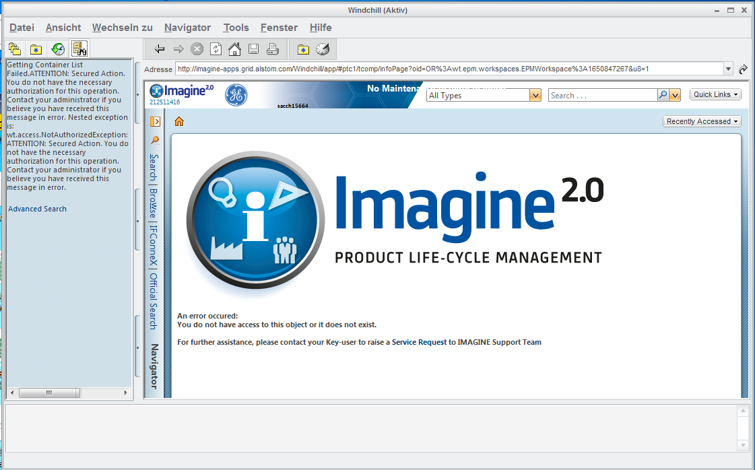Viewport: 755px width, 470px height.
Task: Click the starred folder icon in browser toolbar
Action: [303, 49]
